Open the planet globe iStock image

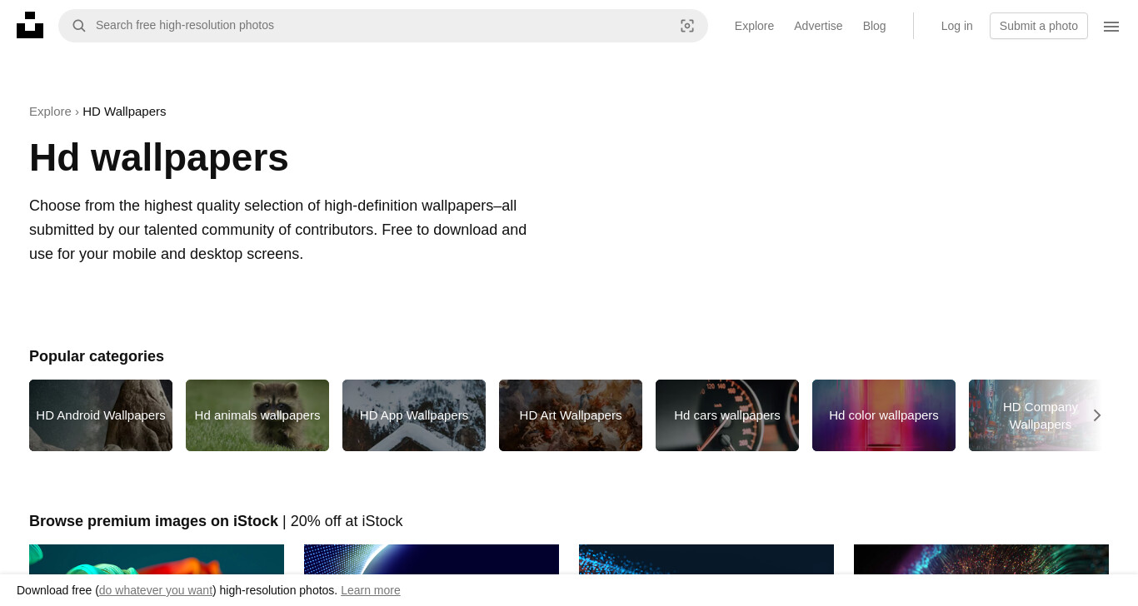click(x=432, y=559)
